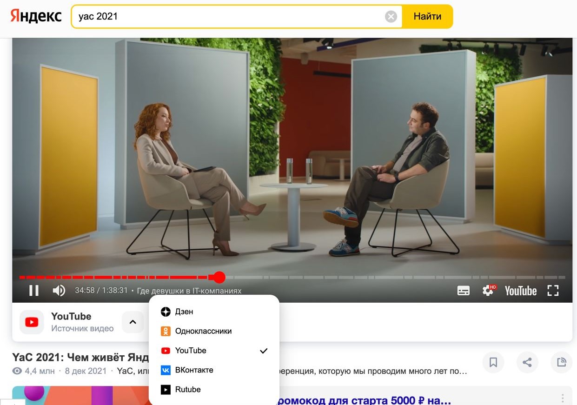The image size is (577, 405).
Task: Click the Rutube black icon
Action: pos(166,390)
